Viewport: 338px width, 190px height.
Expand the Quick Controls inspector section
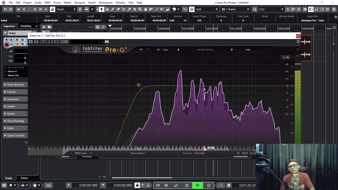tap(16, 135)
